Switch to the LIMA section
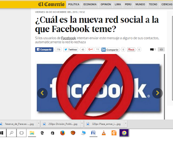This screenshot has width=173, height=162. pos(118,4)
